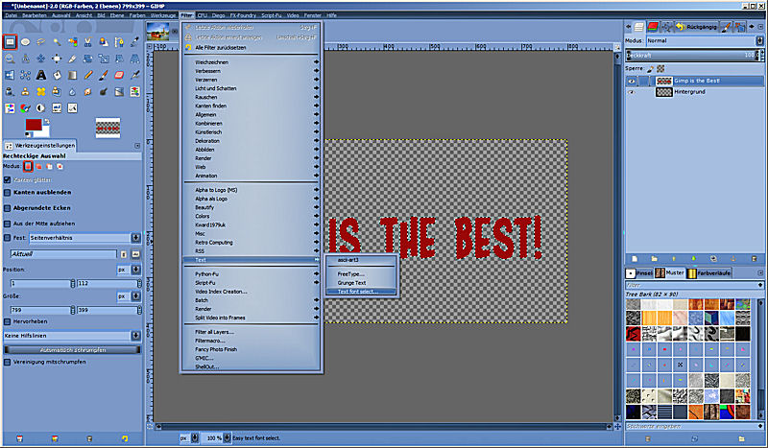Select the Paintbrush tool in toolbox
The image size is (768, 448).
coord(104,75)
